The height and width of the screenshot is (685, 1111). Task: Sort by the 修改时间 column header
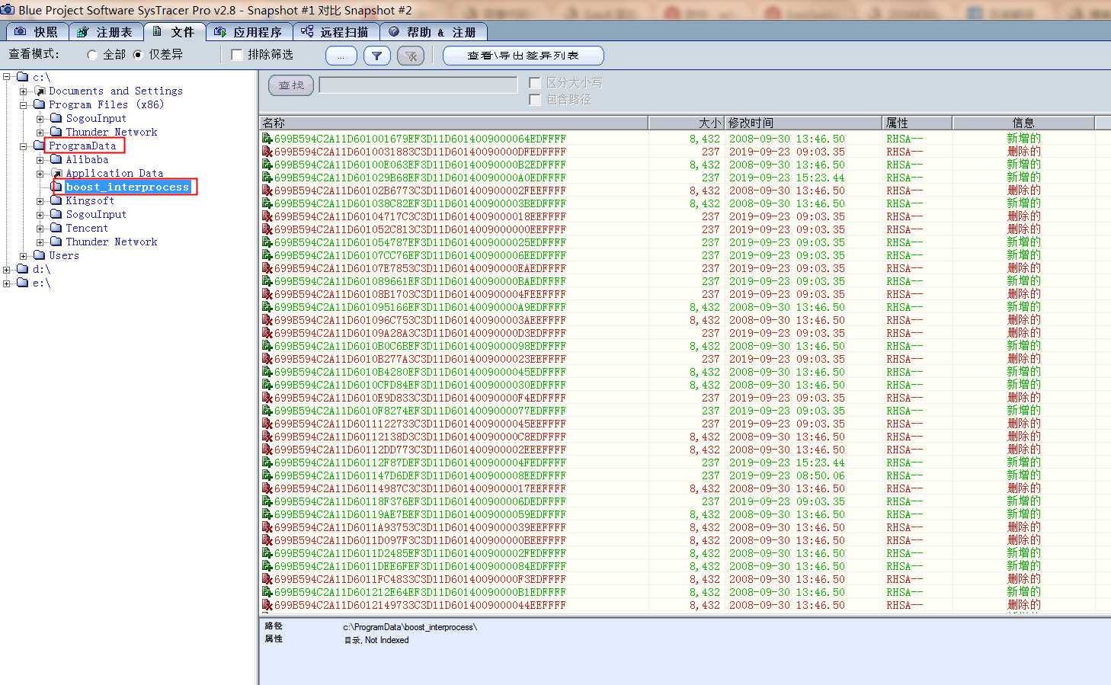pos(803,123)
